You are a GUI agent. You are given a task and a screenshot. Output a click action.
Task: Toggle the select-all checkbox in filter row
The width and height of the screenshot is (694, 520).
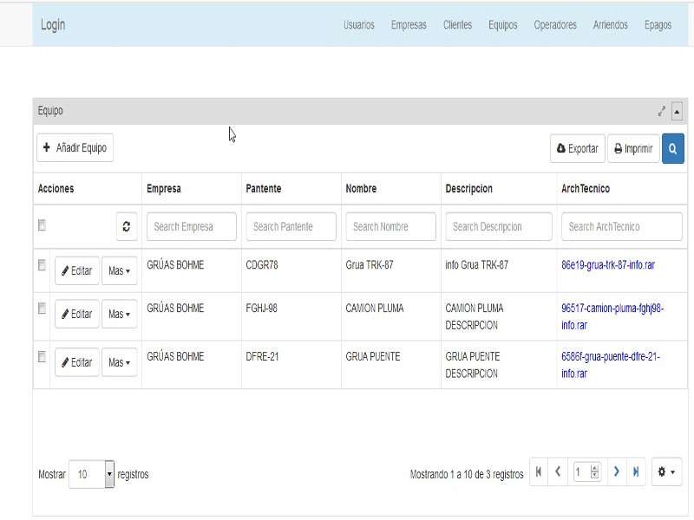[x=42, y=225]
